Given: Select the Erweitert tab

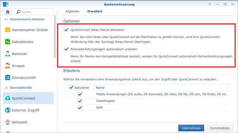Looking at the screenshot, I should [x=95, y=11].
